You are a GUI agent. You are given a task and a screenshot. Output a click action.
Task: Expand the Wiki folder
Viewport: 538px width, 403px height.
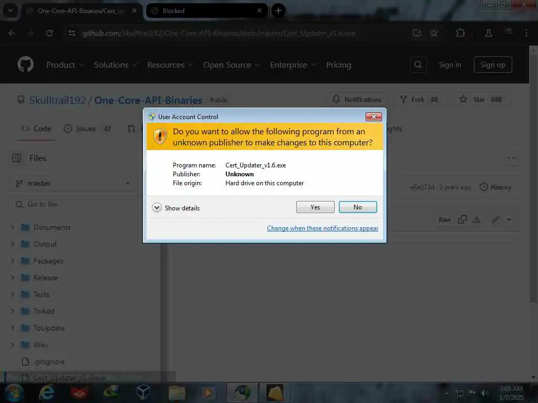coord(13,345)
